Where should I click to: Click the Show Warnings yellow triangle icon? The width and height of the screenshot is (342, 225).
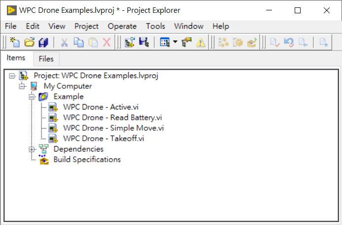[201, 42]
